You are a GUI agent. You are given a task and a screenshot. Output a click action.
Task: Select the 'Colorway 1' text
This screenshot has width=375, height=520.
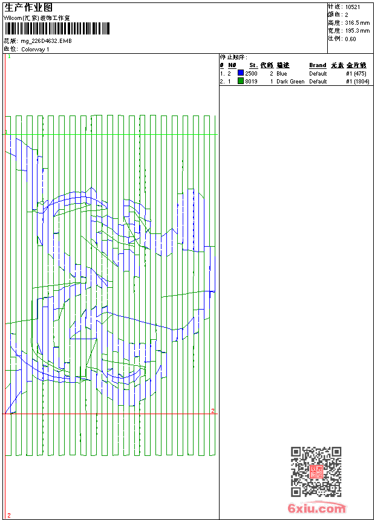tap(35, 50)
